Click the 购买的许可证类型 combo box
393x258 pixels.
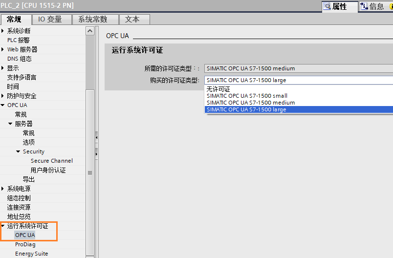[299, 80]
